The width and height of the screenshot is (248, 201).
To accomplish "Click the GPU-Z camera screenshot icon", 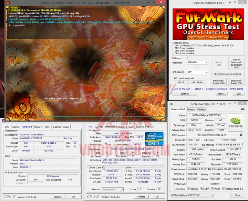I will [243, 109].
